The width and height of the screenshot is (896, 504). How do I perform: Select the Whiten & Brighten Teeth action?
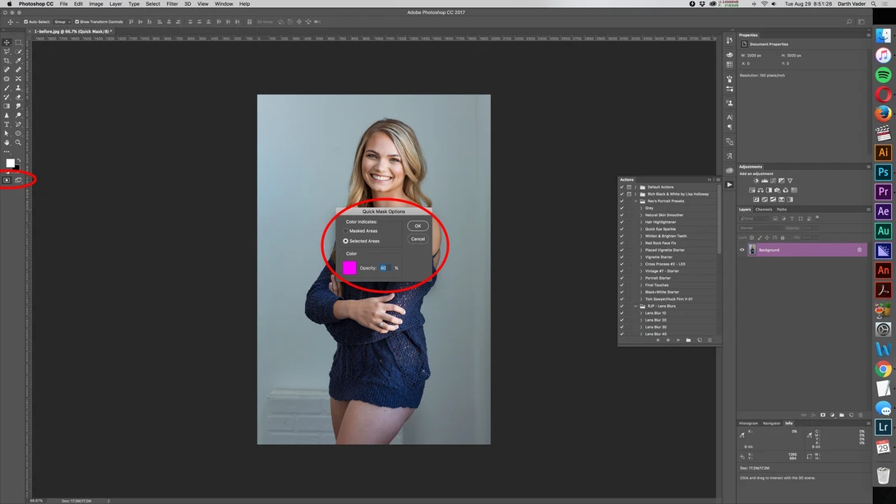(x=666, y=236)
